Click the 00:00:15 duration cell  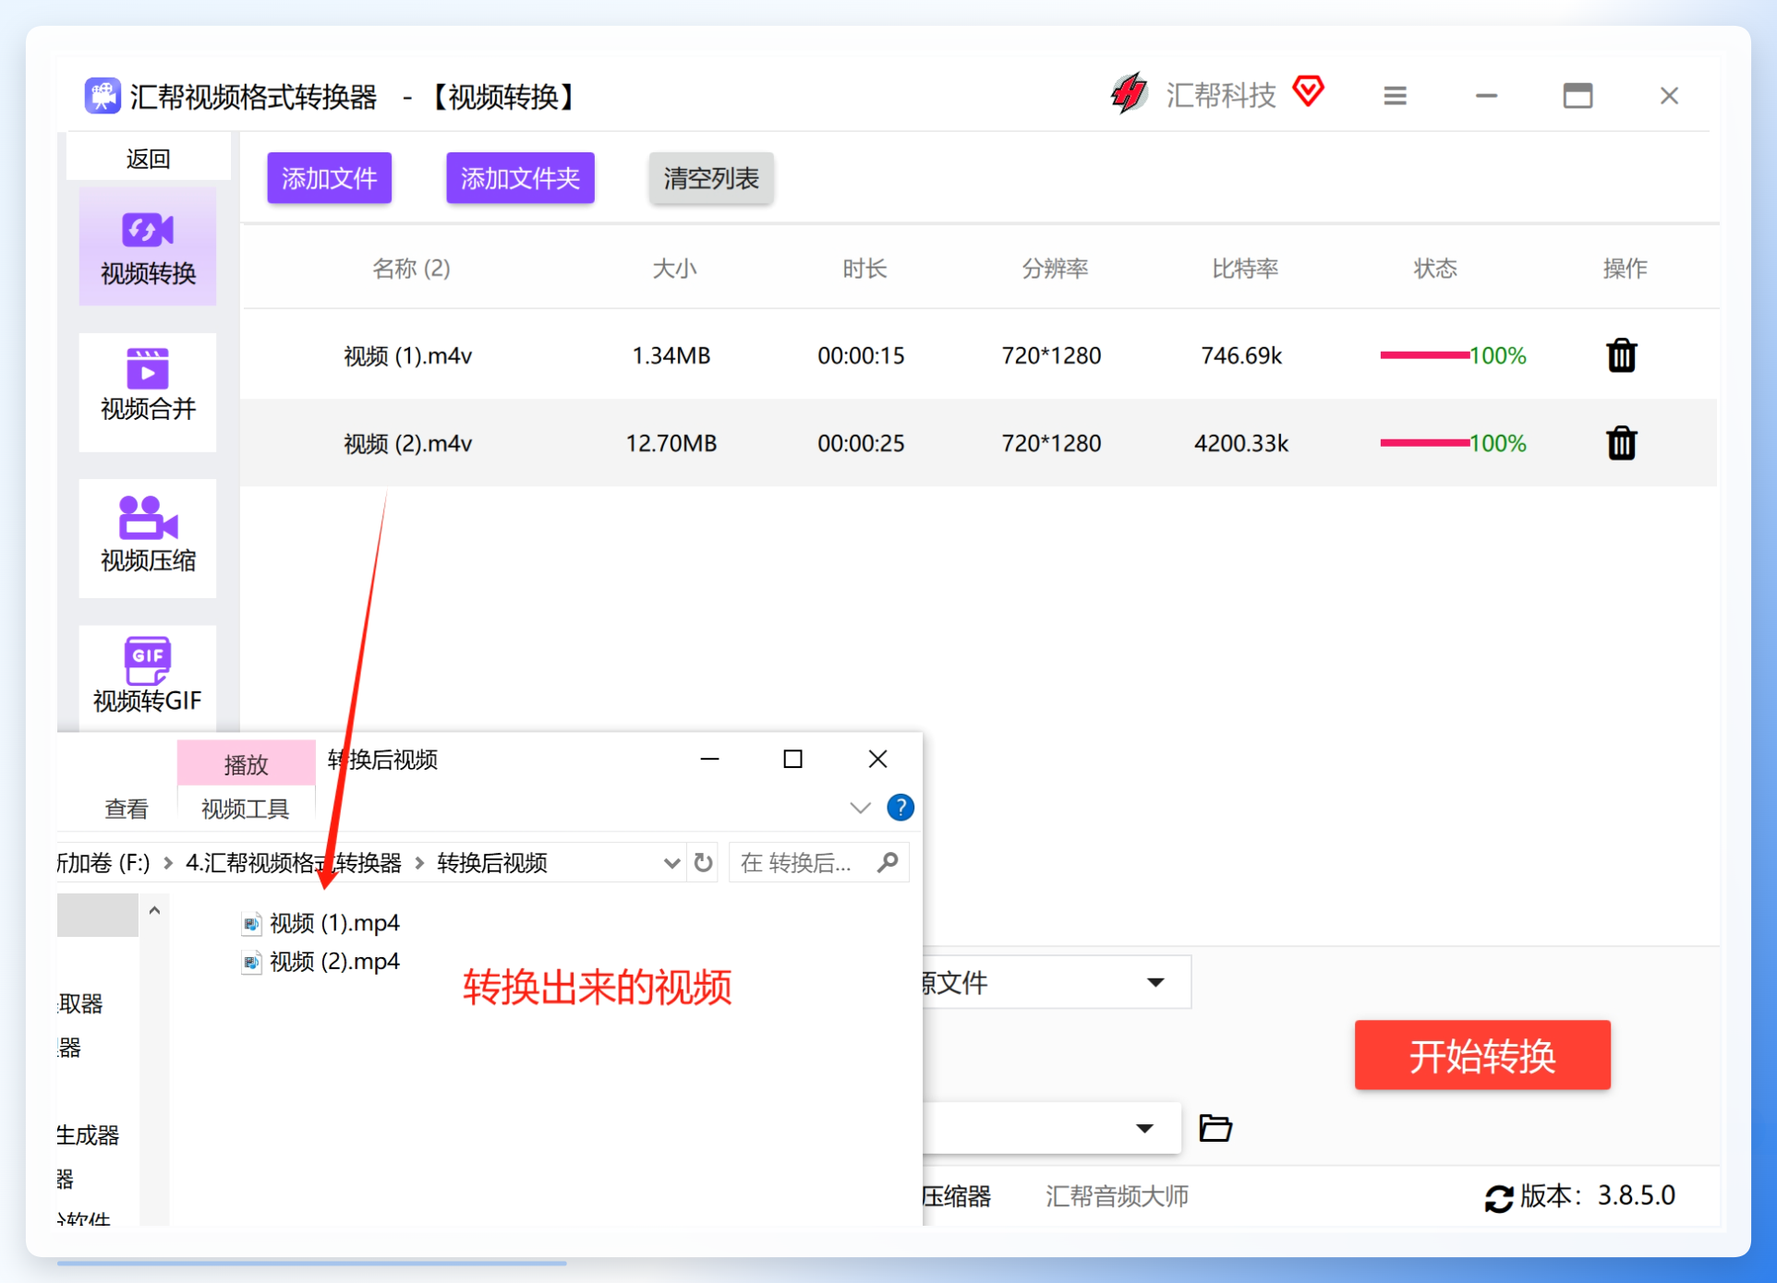tap(861, 355)
